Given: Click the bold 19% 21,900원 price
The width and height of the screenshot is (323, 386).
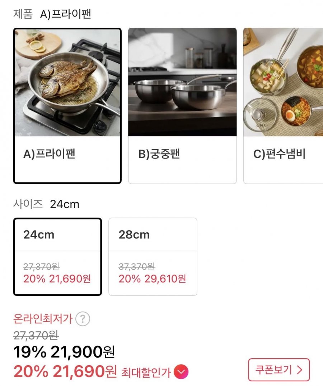Looking at the screenshot, I should (x=64, y=353).
